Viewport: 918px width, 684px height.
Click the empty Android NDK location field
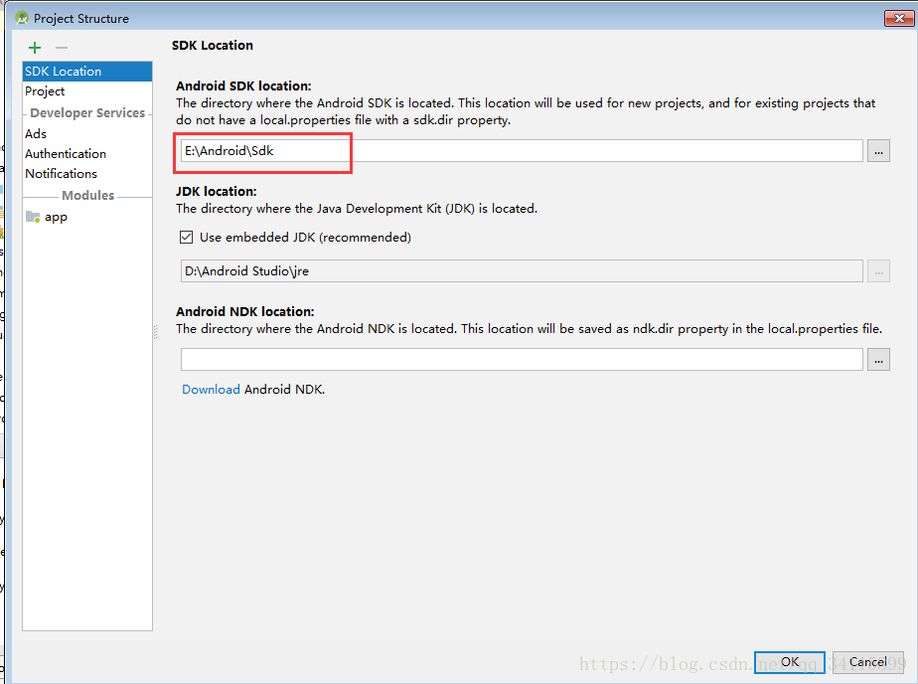pyautogui.click(x=522, y=360)
